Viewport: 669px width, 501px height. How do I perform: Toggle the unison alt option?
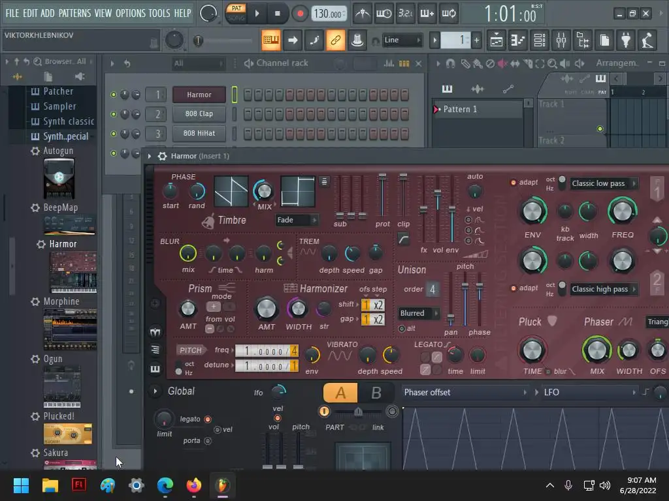tap(402, 329)
